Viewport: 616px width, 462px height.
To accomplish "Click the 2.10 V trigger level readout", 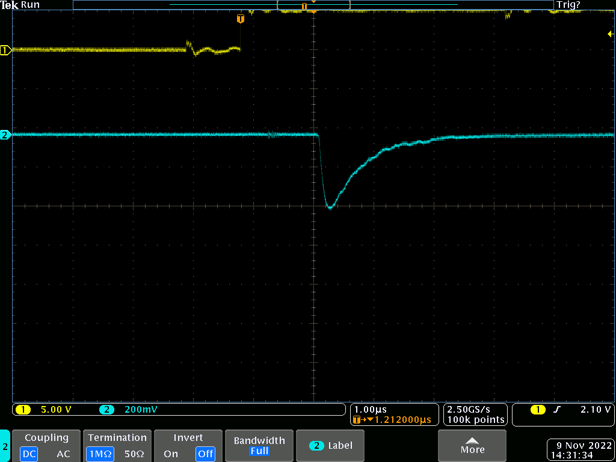I will [596, 410].
